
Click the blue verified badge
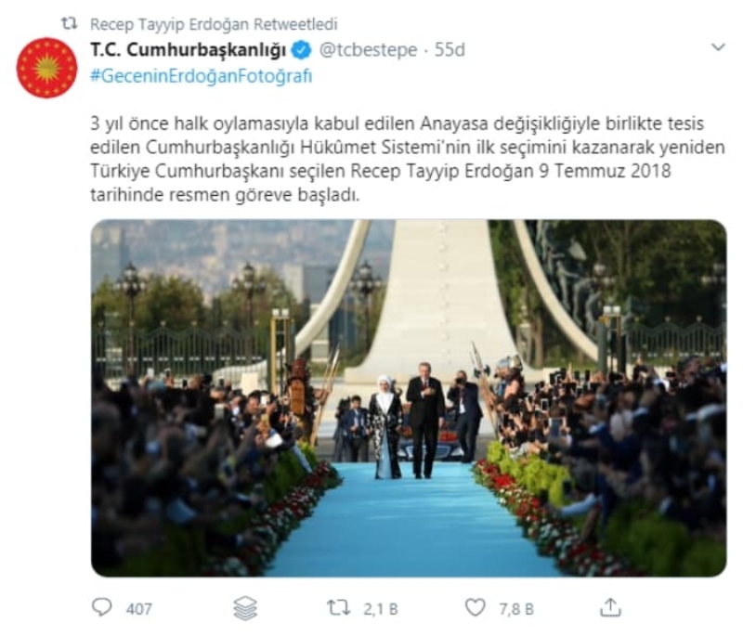pos(302,50)
